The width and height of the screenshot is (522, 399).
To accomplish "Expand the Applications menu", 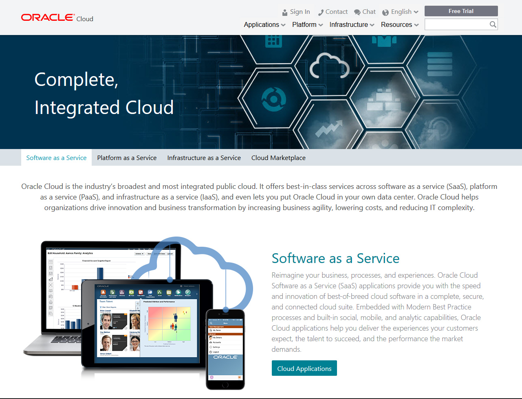I will 265,24.
